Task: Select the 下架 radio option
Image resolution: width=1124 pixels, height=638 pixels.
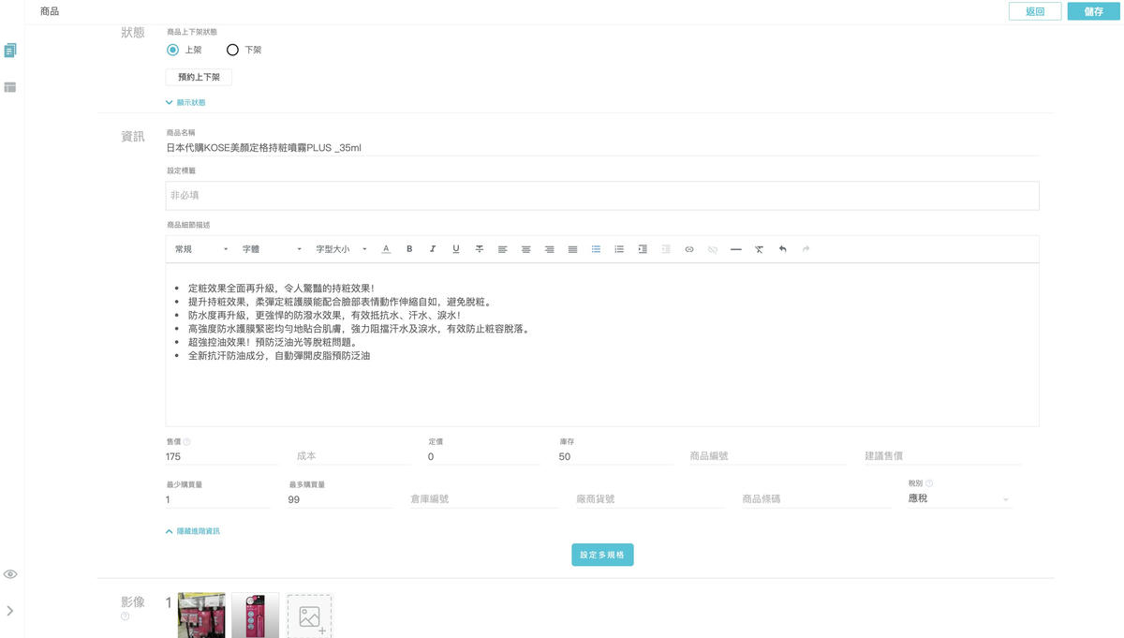Action: click(232, 50)
